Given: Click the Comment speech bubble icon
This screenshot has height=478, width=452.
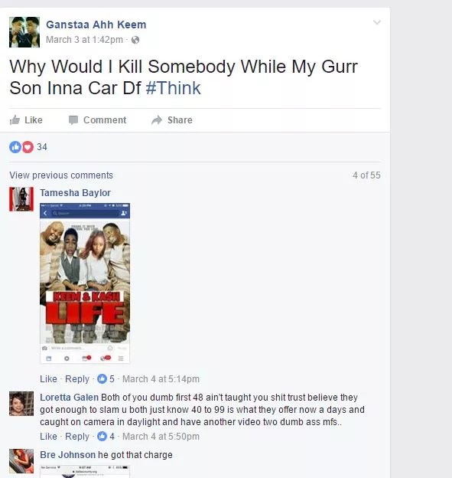Looking at the screenshot, I should point(73,120).
